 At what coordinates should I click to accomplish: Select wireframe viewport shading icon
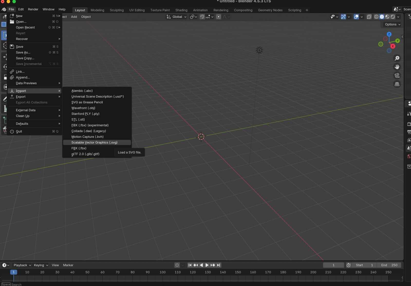click(x=376, y=17)
